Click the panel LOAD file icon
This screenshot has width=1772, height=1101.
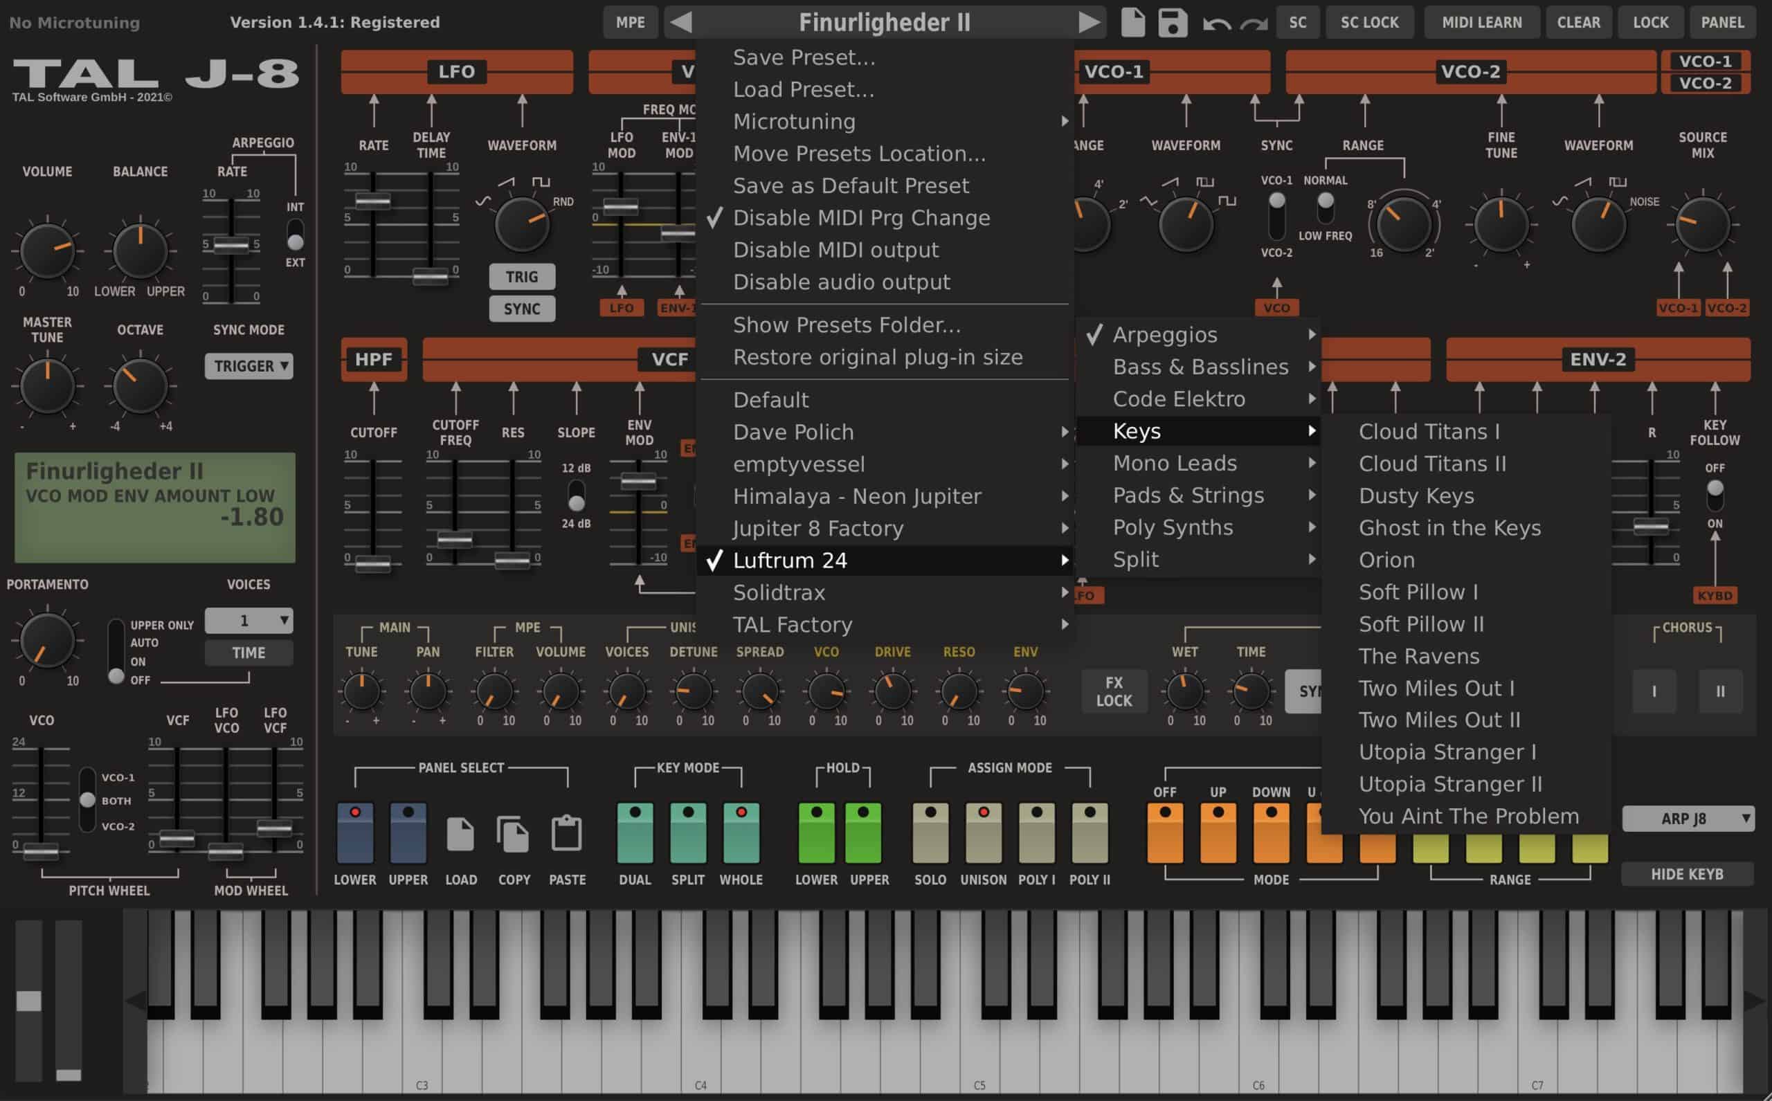(460, 834)
